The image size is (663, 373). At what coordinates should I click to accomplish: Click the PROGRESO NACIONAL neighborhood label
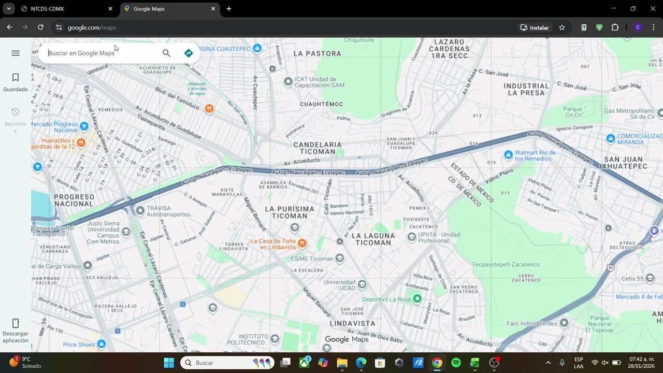(74, 200)
